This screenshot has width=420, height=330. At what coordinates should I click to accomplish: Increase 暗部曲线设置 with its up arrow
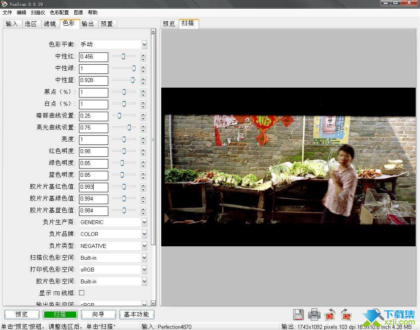[x=143, y=114]
